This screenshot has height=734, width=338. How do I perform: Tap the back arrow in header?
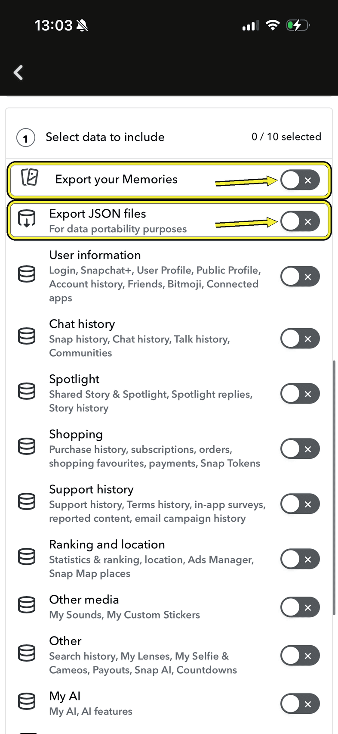coord(18,72)
